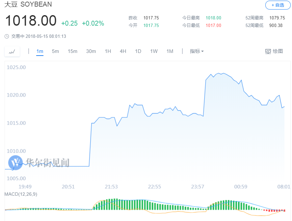Click the MACD(12,26,9) indicator label

coord(21,194)
